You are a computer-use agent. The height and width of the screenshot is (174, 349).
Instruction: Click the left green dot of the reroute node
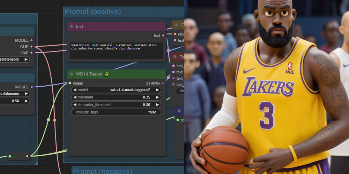[10, 156]
